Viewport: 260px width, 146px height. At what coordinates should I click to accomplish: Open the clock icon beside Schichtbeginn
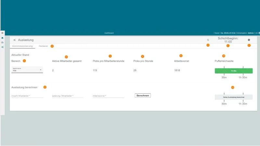pyautogui.click(x=249, y=40)
